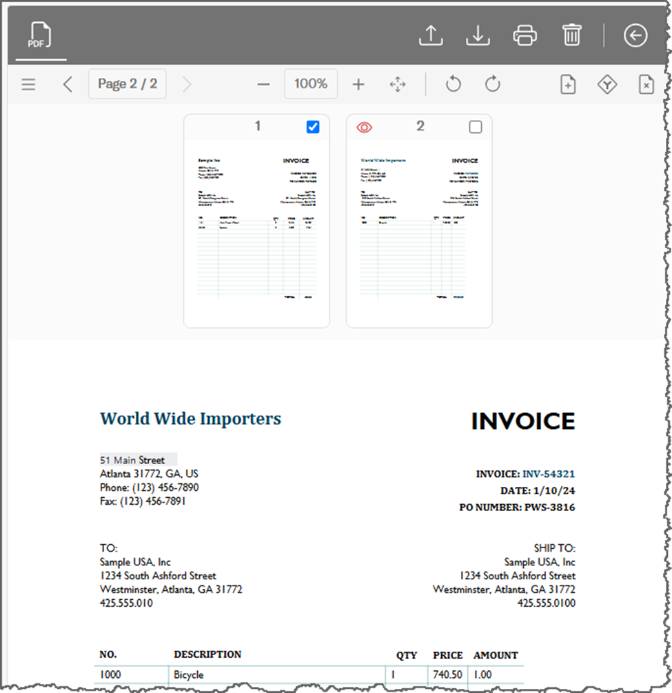Click the invoice number INV-54321

[549, 474]
